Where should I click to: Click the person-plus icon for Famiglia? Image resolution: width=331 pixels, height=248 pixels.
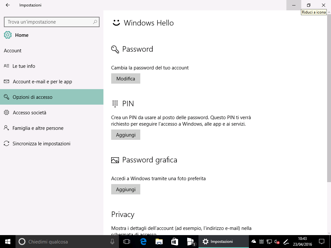coord(6,128)
